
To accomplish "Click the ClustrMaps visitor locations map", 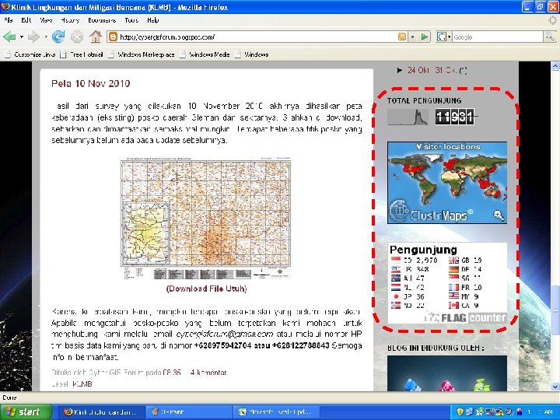I will (x=447, y=183).
